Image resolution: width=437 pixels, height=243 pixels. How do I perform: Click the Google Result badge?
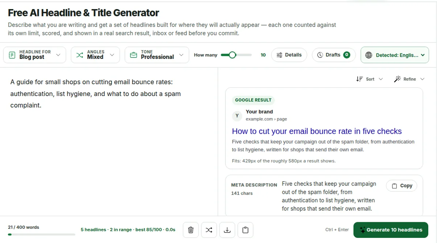click(253, 100)
